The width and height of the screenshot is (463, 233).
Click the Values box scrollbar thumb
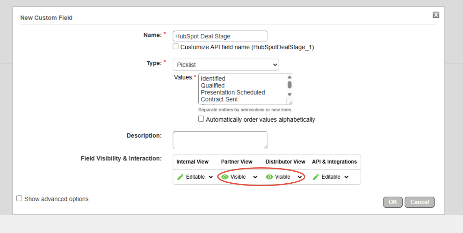point(290,85)
